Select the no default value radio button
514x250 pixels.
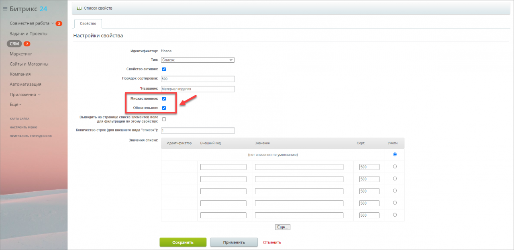[395, 154]
